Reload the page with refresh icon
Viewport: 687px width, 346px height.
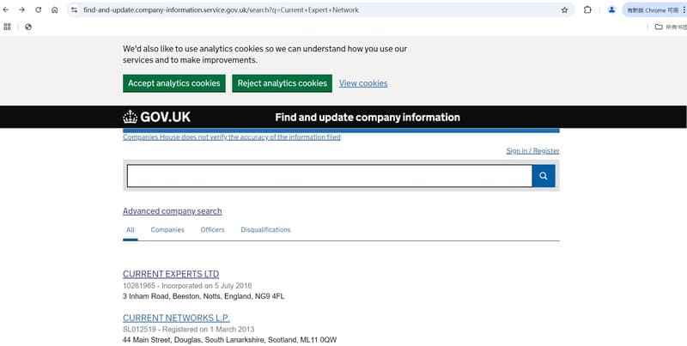pyautogui.click(x=38, y=9)
